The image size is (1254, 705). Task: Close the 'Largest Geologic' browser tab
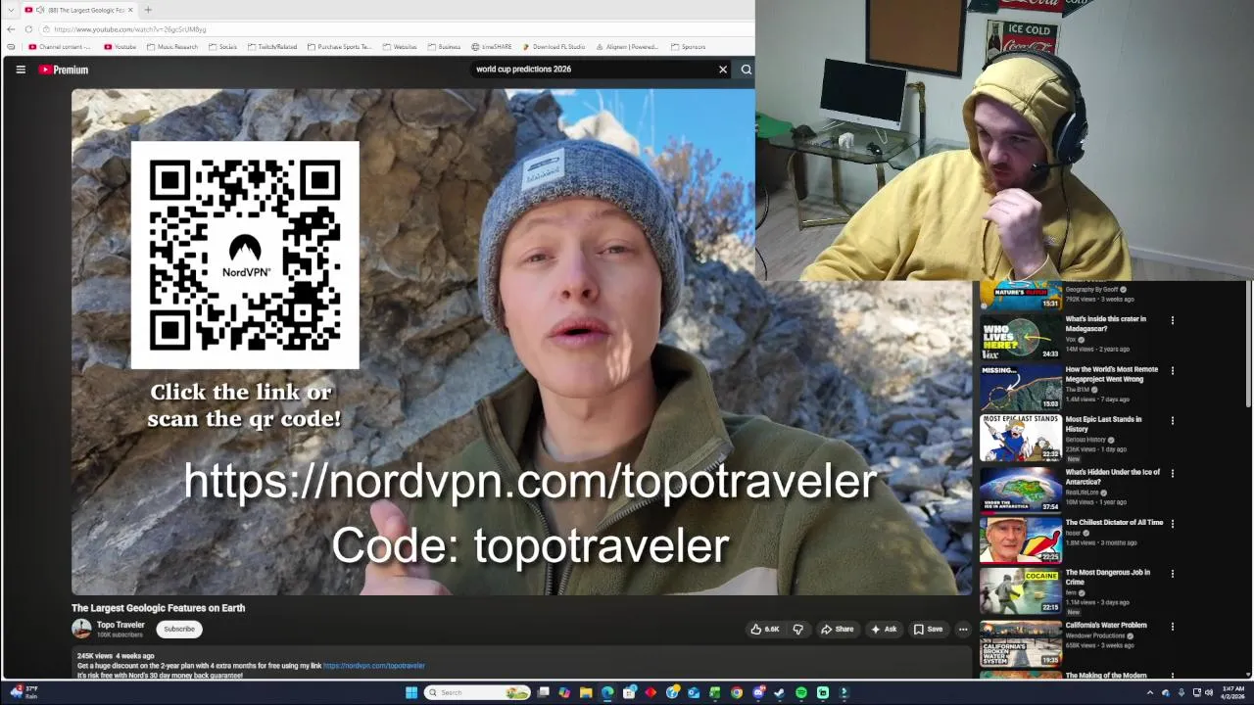(x=130, y=10)
